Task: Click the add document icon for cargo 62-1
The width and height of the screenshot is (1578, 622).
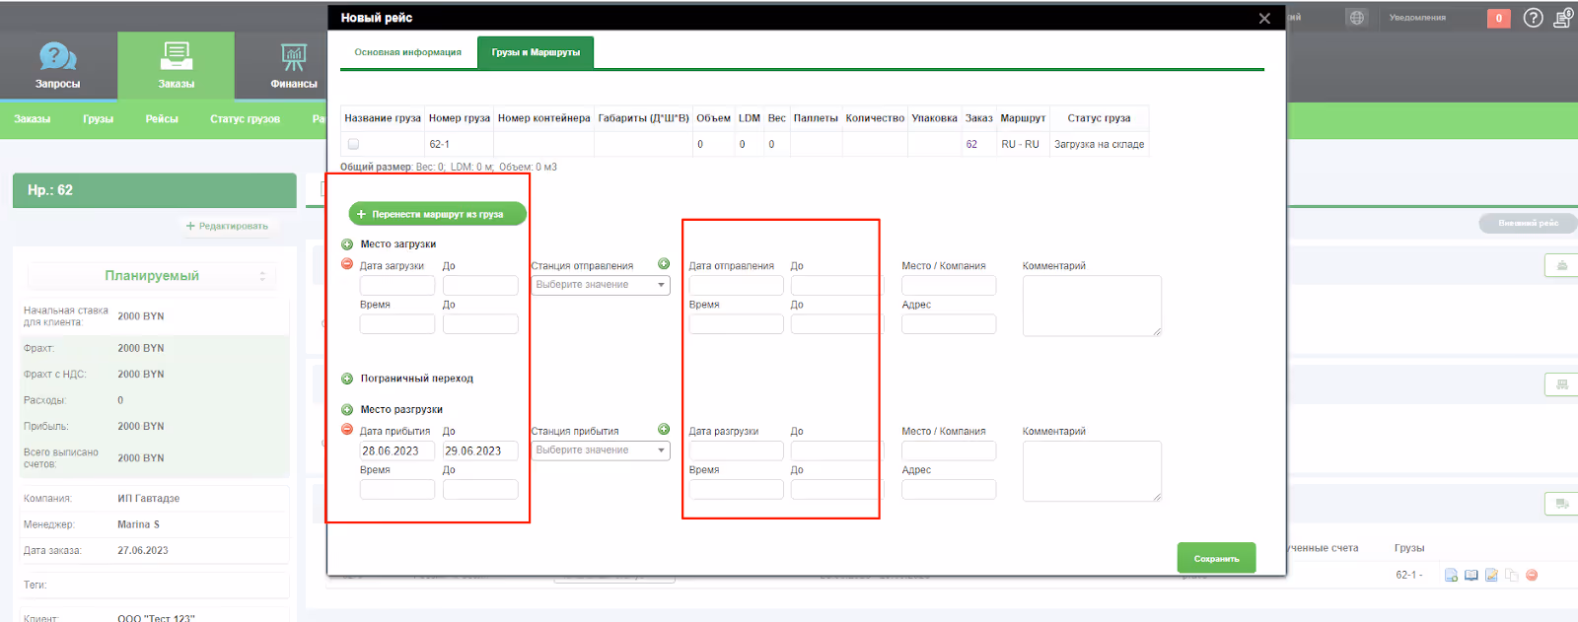Action: (x=1451, y=575)
